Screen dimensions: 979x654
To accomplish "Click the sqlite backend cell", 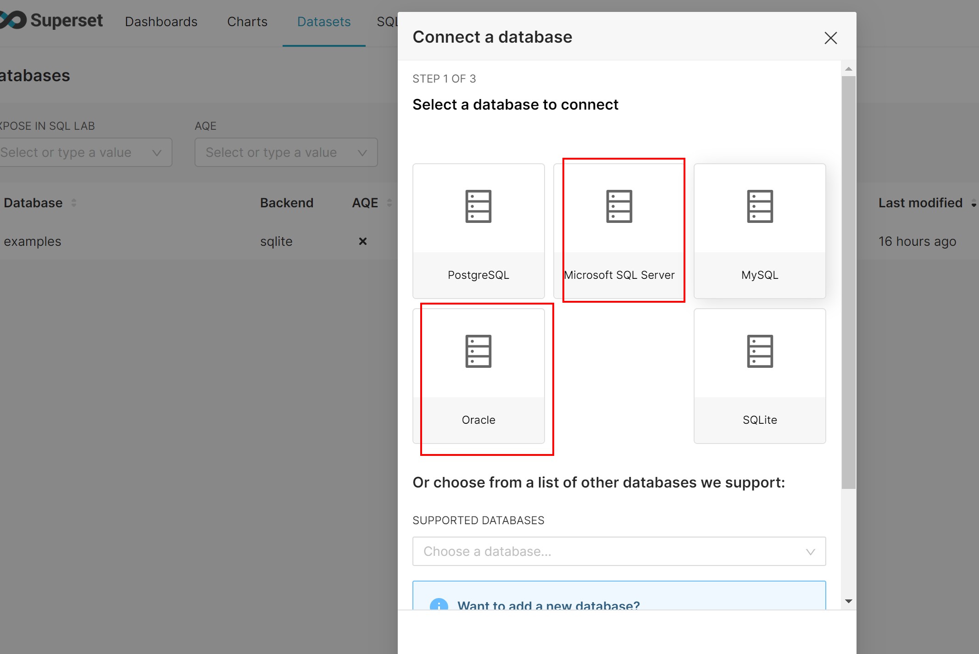I will tap(276, 241).
